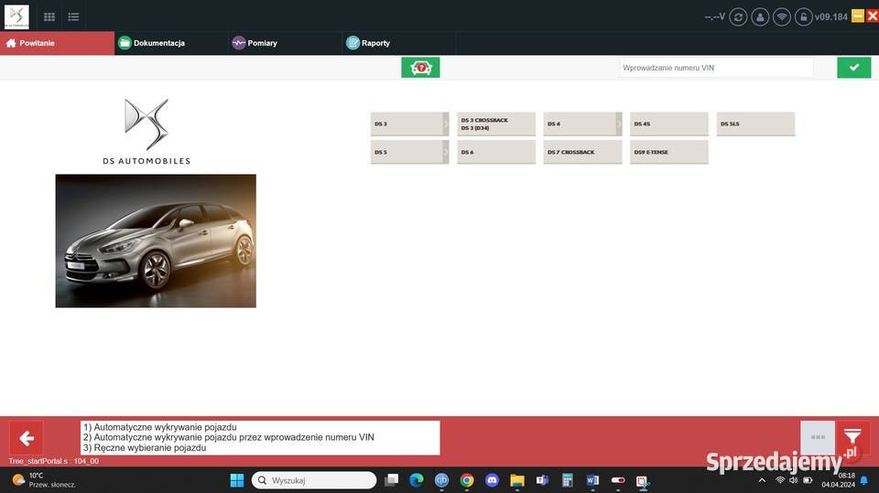The width and height of the screenshot is (879, 493).
Task: Show hidden system tray icons
Action: (762, 480)
